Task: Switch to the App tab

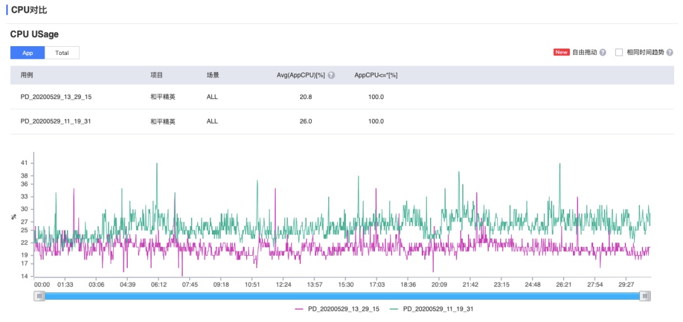Action: point(27,52)
